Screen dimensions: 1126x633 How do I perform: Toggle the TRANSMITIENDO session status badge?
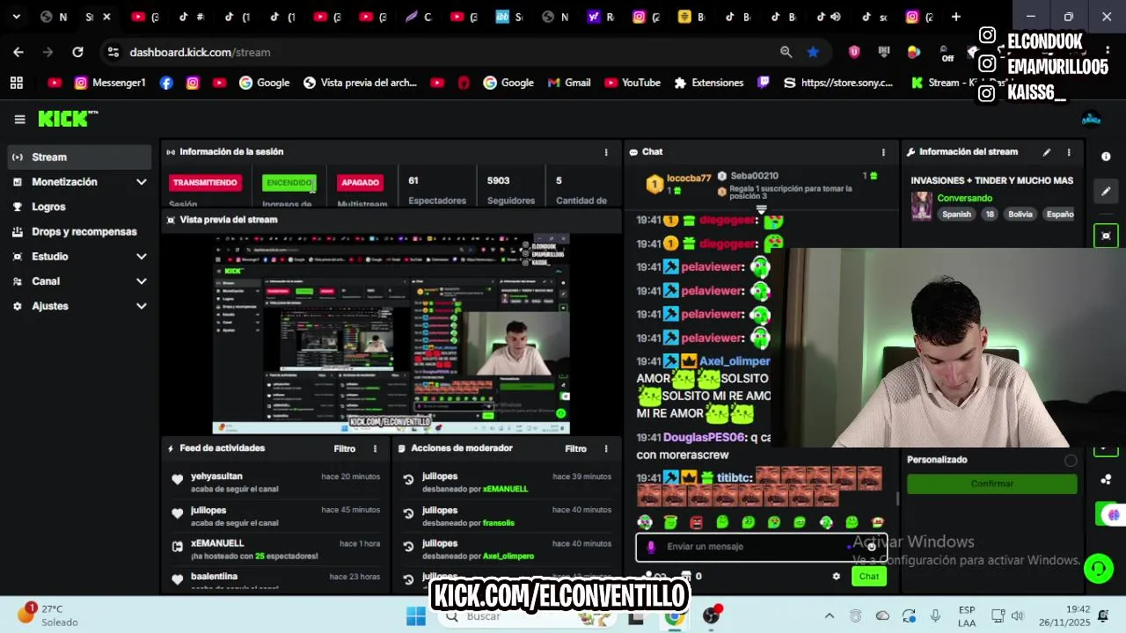205,183
